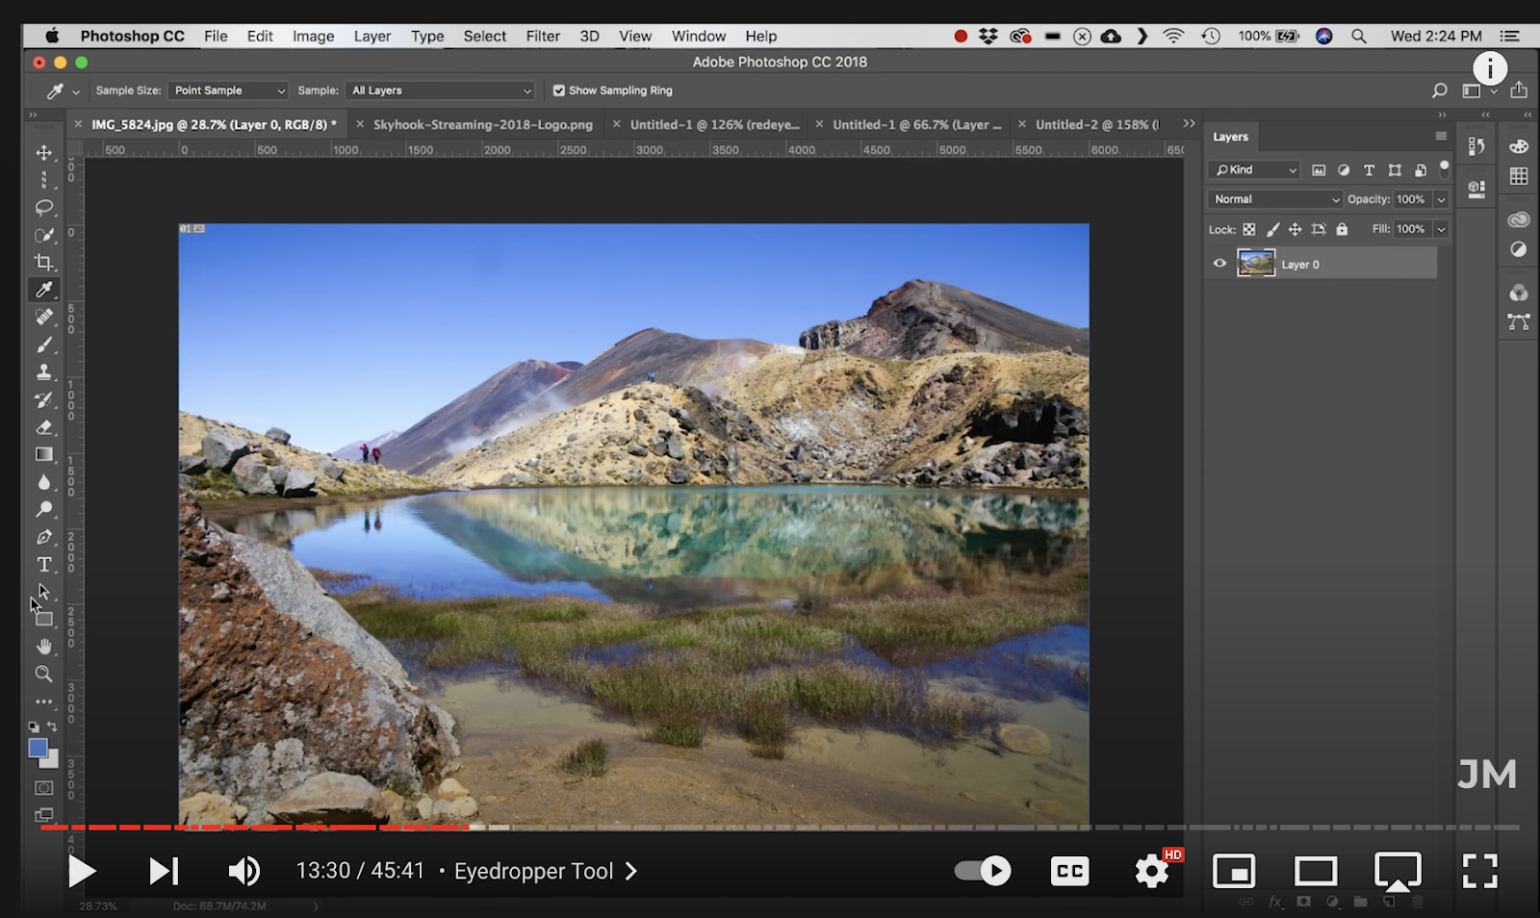Select the Horizontal Type tool
The height and width of the screenshot is (918, 1540).
tap(44, 565)
